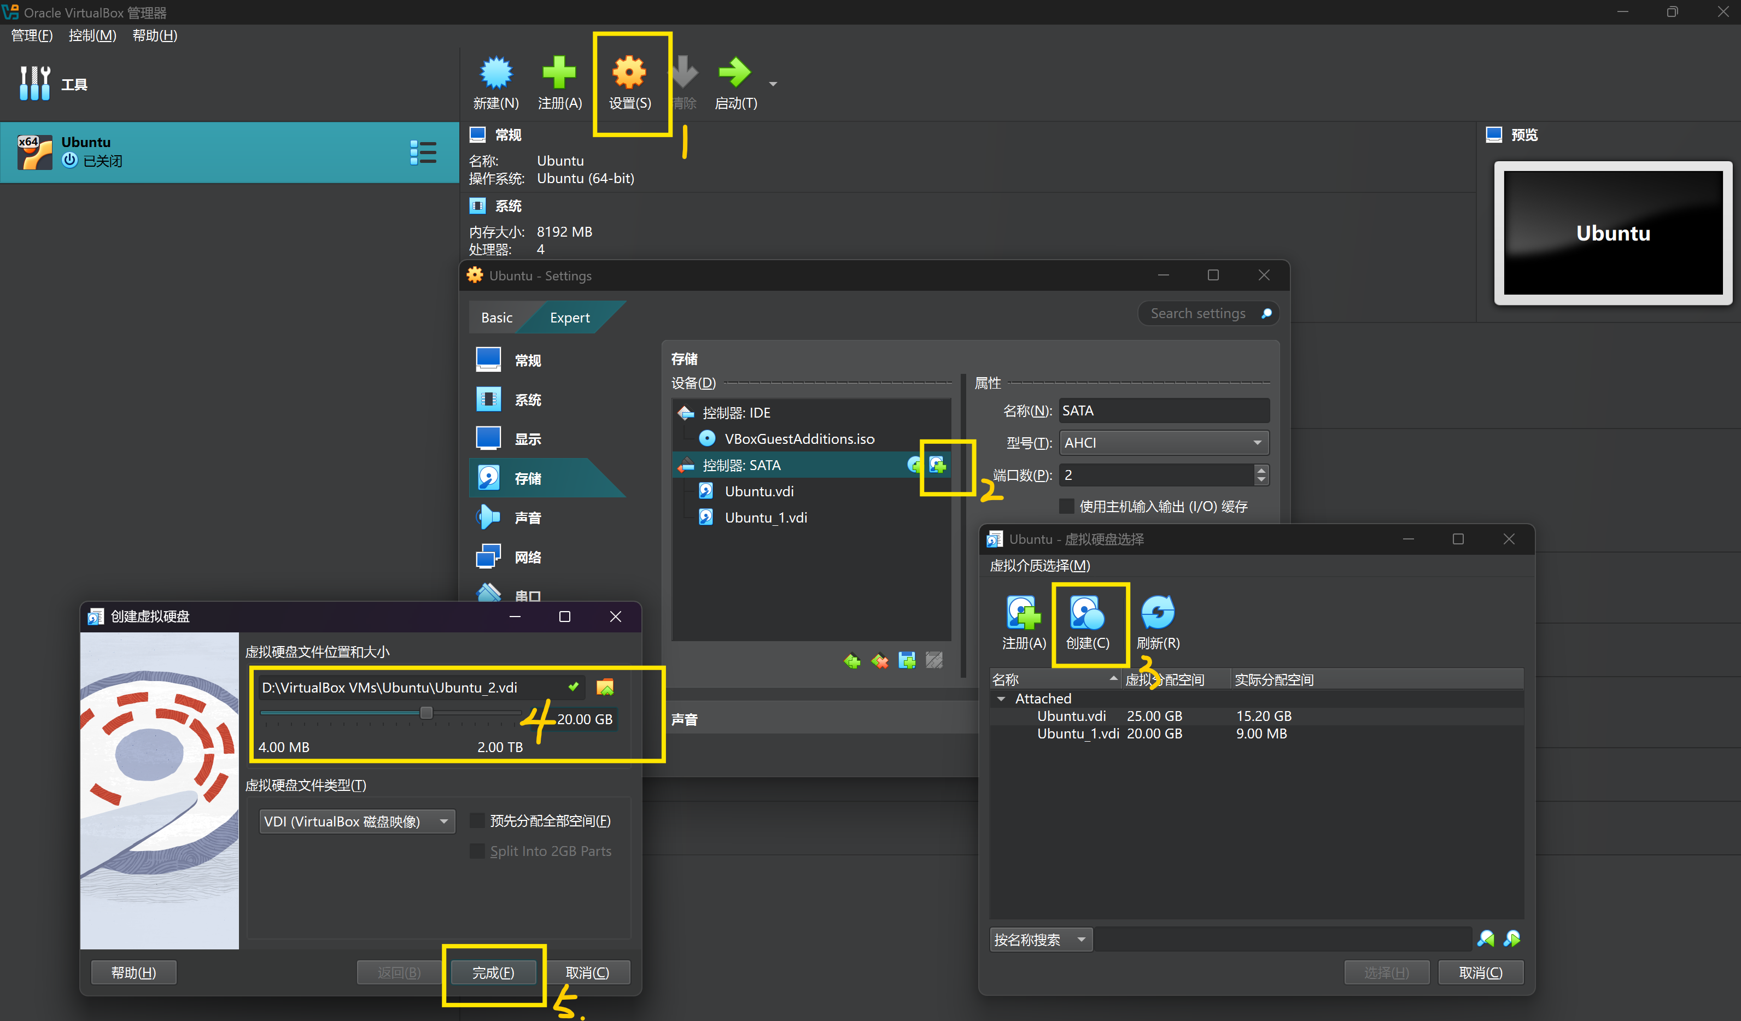This screenshot has width=1741, height=1021.
Task: Click the New (新建) VM toolbar icon
Action: click(x=495, y=73)
